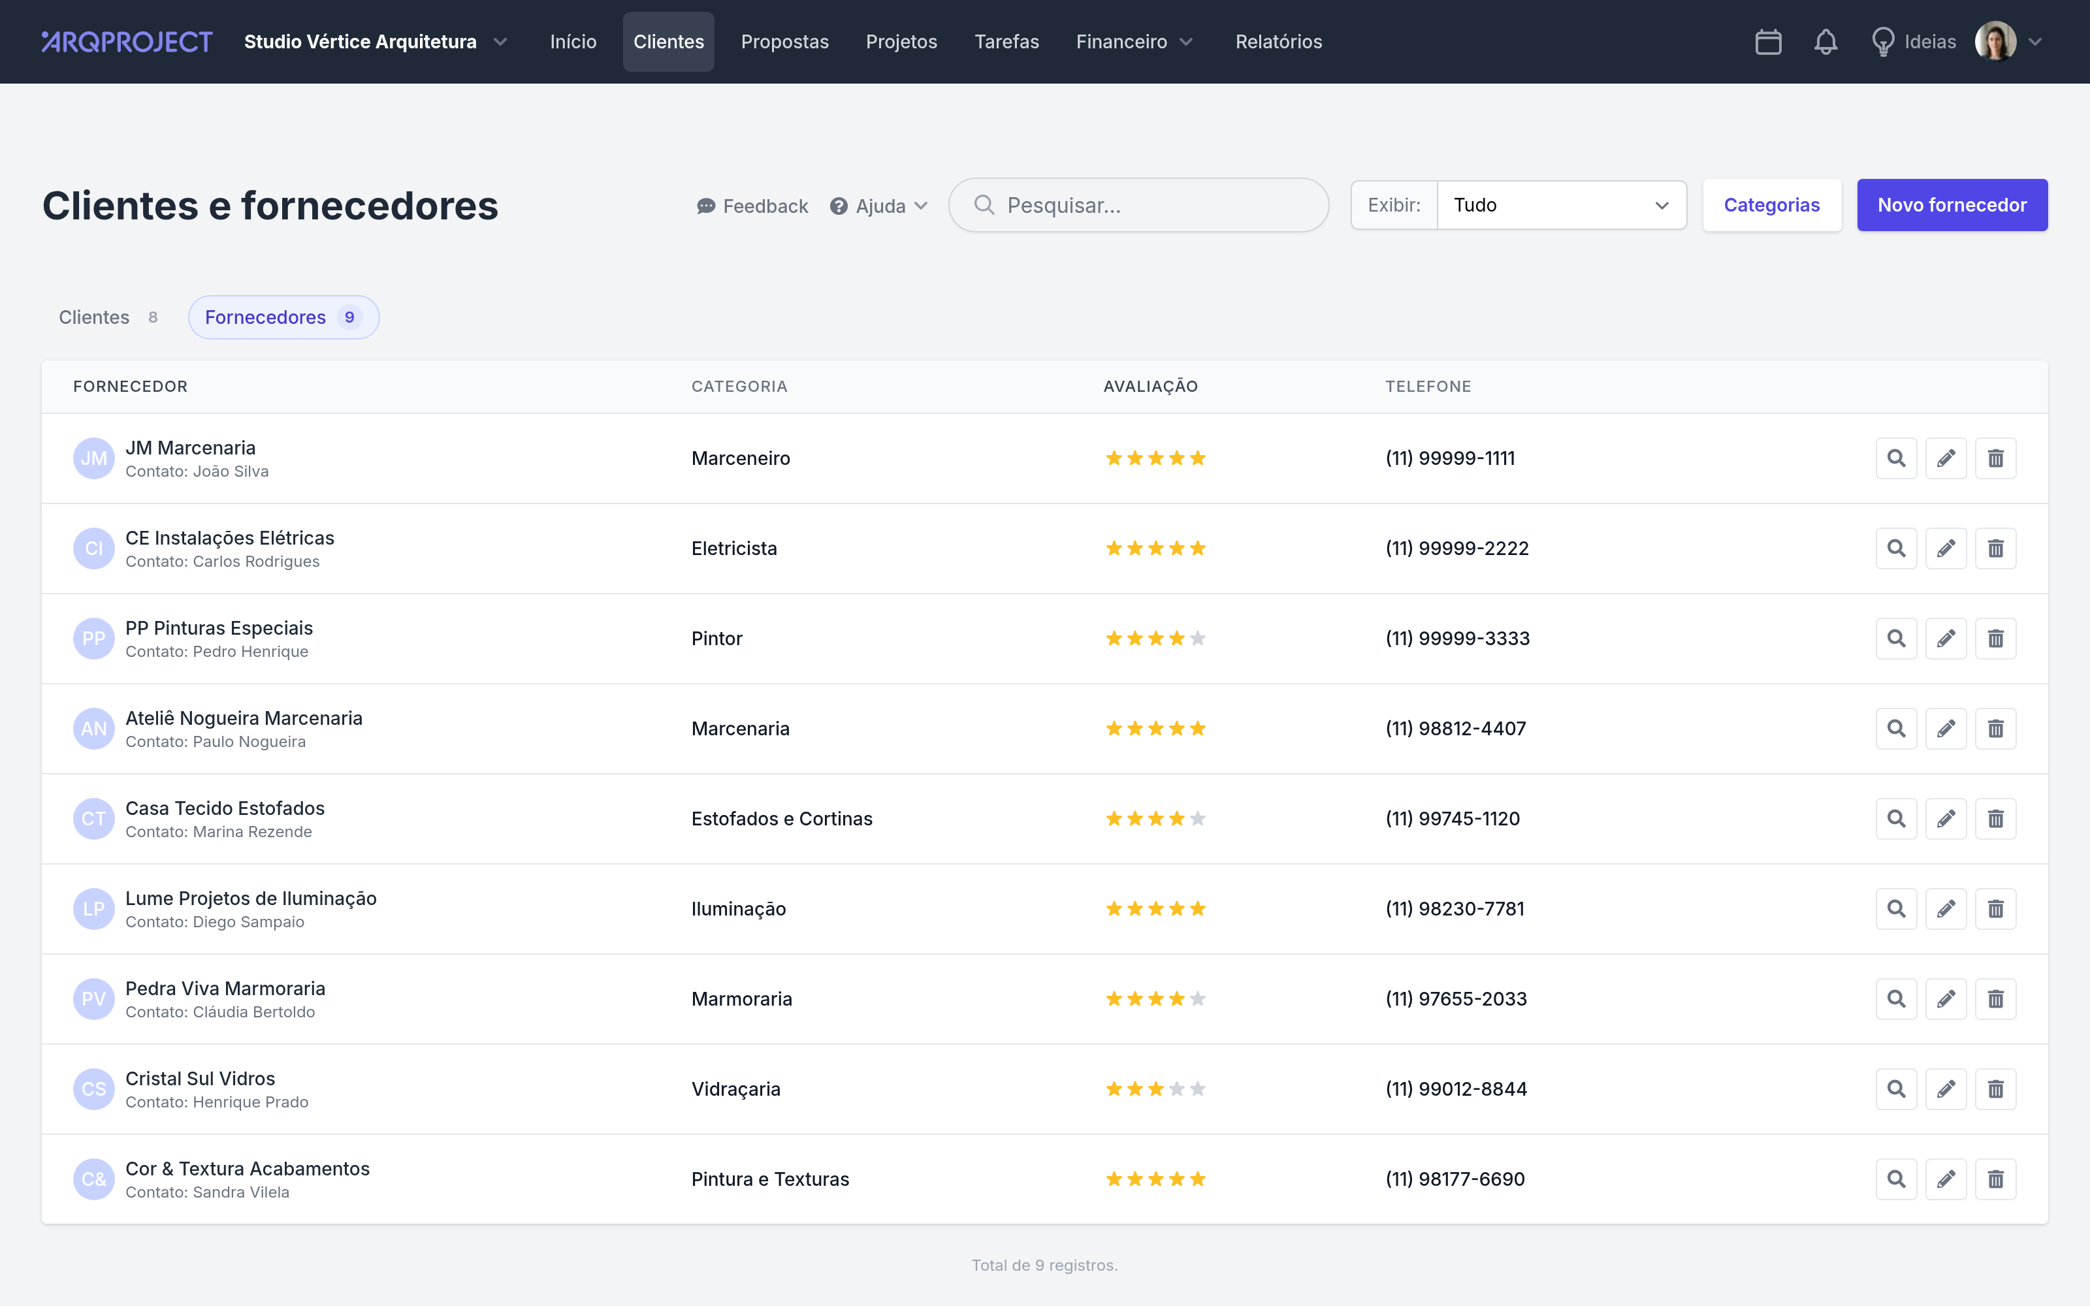The height and width of the screenshot is (1306, 2090).
Task: Edit CE Instalações Elétricas supplier
Action: coord(1946,549)
